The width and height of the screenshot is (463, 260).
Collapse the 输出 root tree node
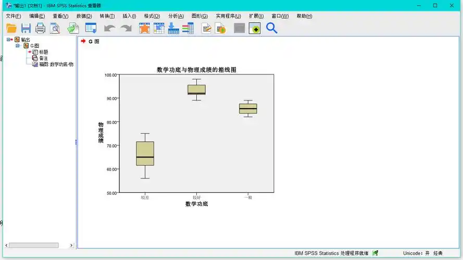8,40
